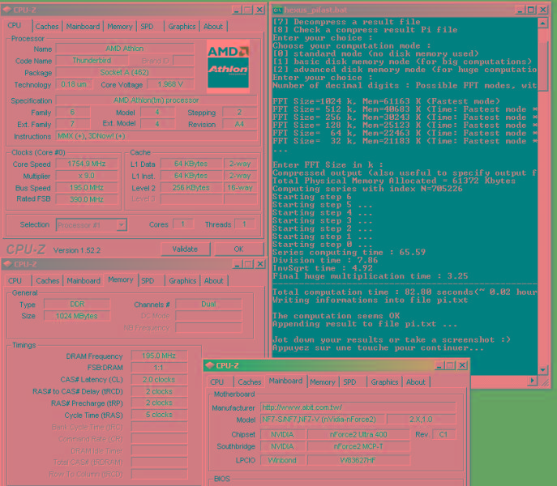557x486 pixels.
Task: Switch to About tab in memory CPU-Z window
Action: 214,281
